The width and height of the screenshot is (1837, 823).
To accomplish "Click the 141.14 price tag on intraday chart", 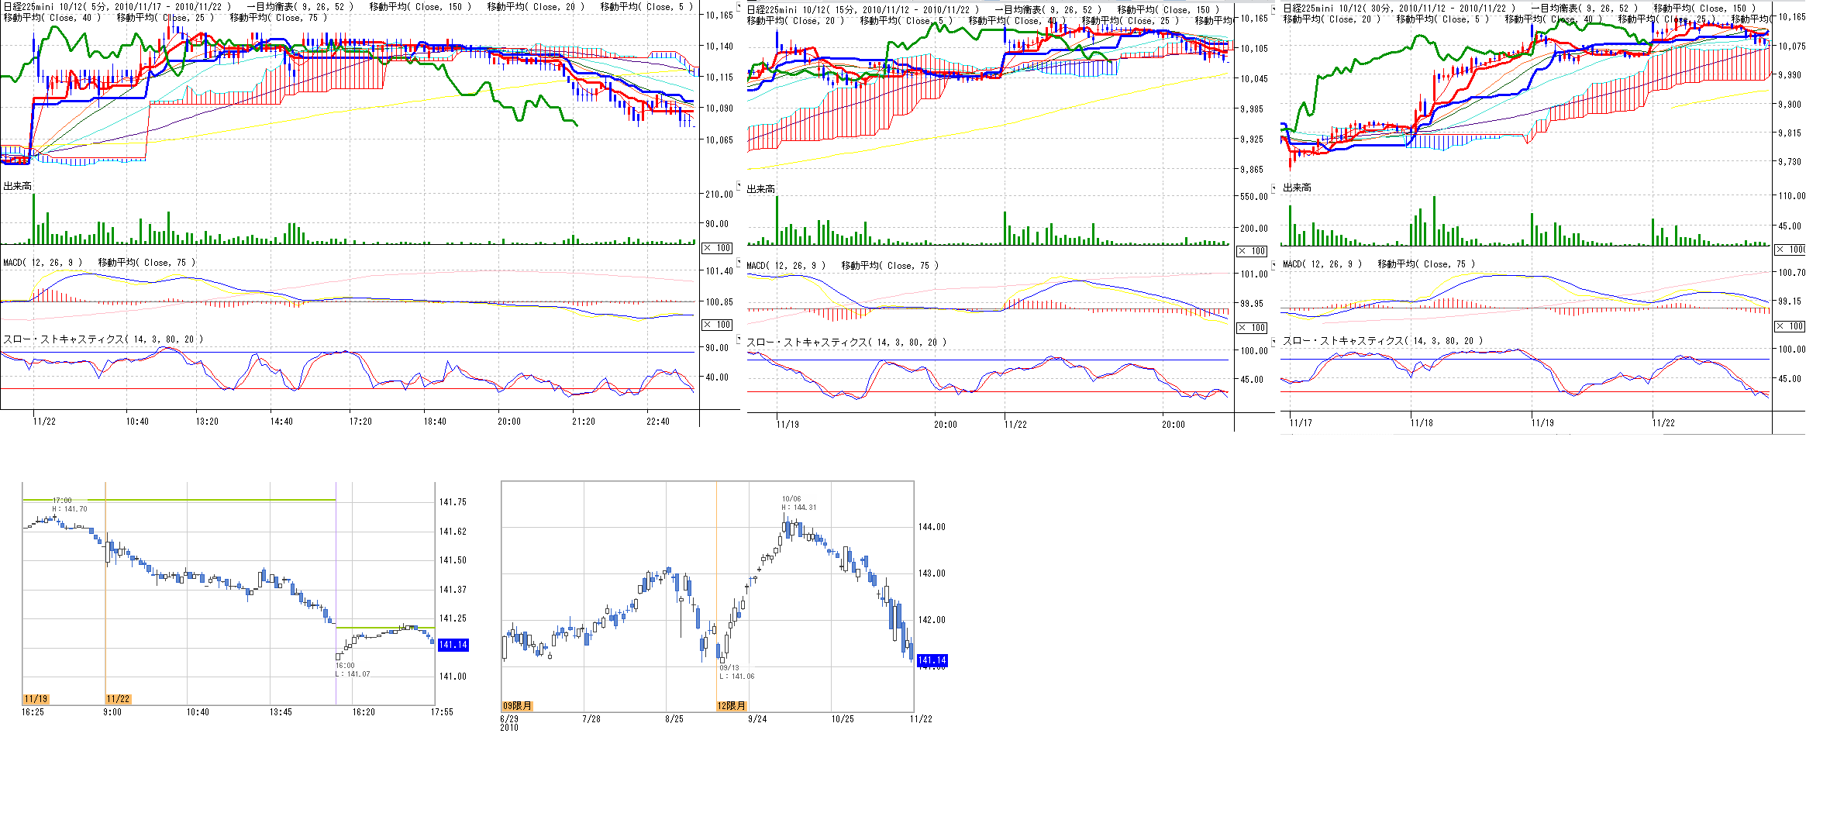I will coord(453,645).
